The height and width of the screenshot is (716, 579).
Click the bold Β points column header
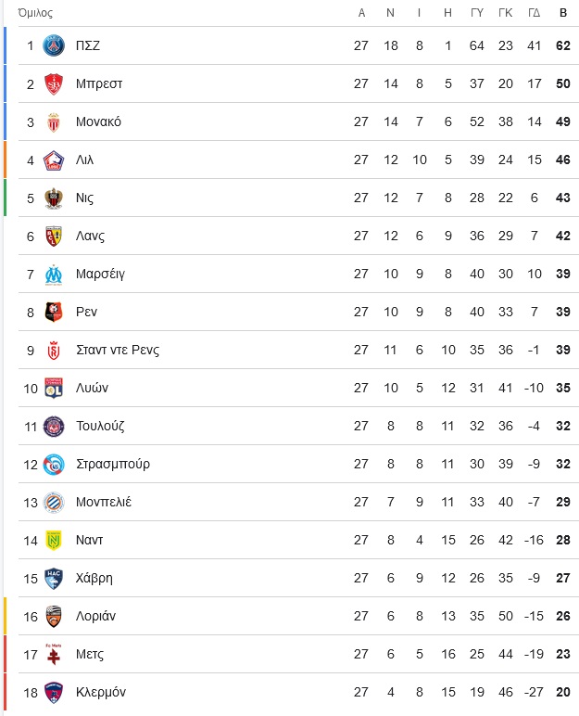click(x=563, y=13)
